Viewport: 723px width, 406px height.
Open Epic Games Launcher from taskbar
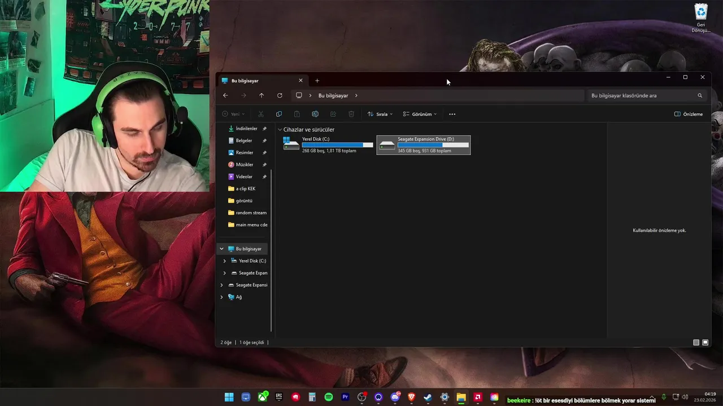pyautogui.click(x=279, y=397)
